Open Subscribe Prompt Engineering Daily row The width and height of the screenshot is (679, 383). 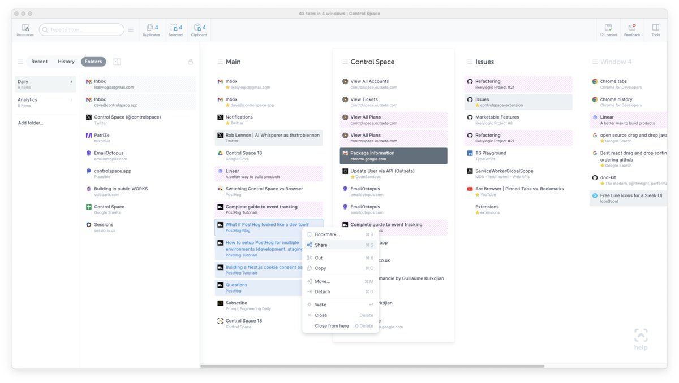coord(269,306)
